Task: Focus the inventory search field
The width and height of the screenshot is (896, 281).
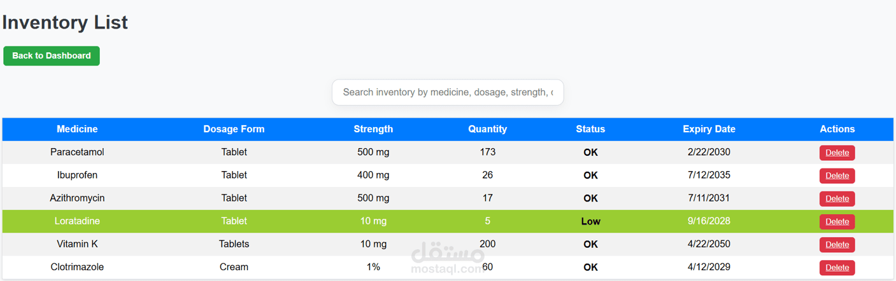Action: [447, 92]
